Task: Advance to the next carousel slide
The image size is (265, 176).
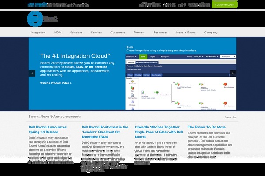Action: (x=233, y=73)
